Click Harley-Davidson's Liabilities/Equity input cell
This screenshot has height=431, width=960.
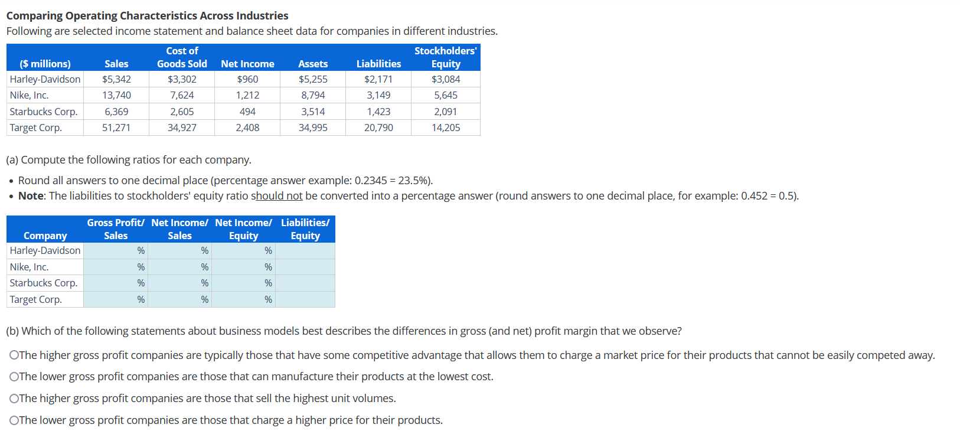pyautogui.click(x=305, y=250)
